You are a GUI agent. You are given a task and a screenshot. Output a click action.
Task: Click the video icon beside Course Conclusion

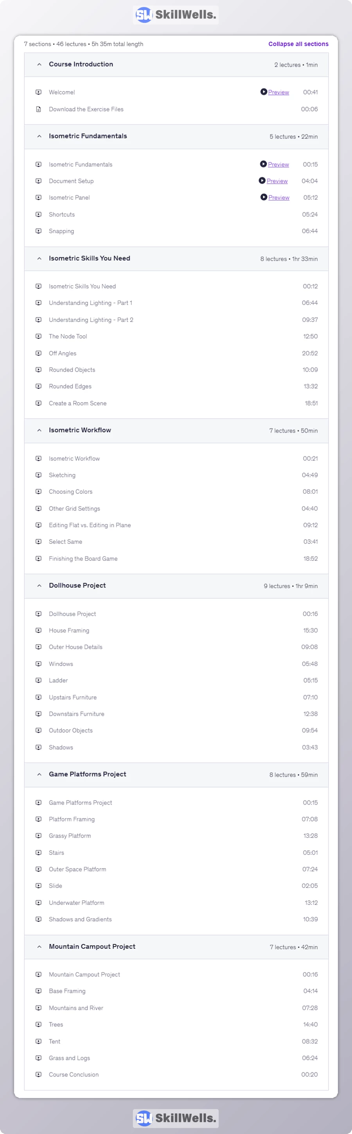pyautogui.click(x=39, y=1074)
